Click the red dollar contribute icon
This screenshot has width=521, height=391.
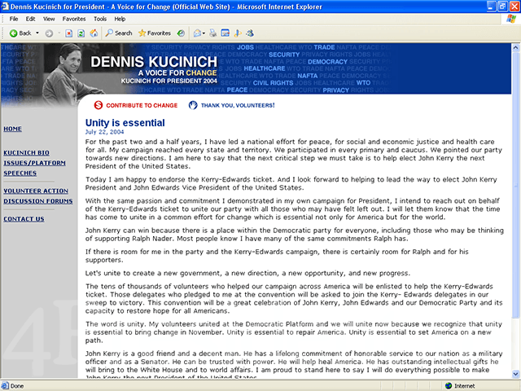[x=99, y=105]
